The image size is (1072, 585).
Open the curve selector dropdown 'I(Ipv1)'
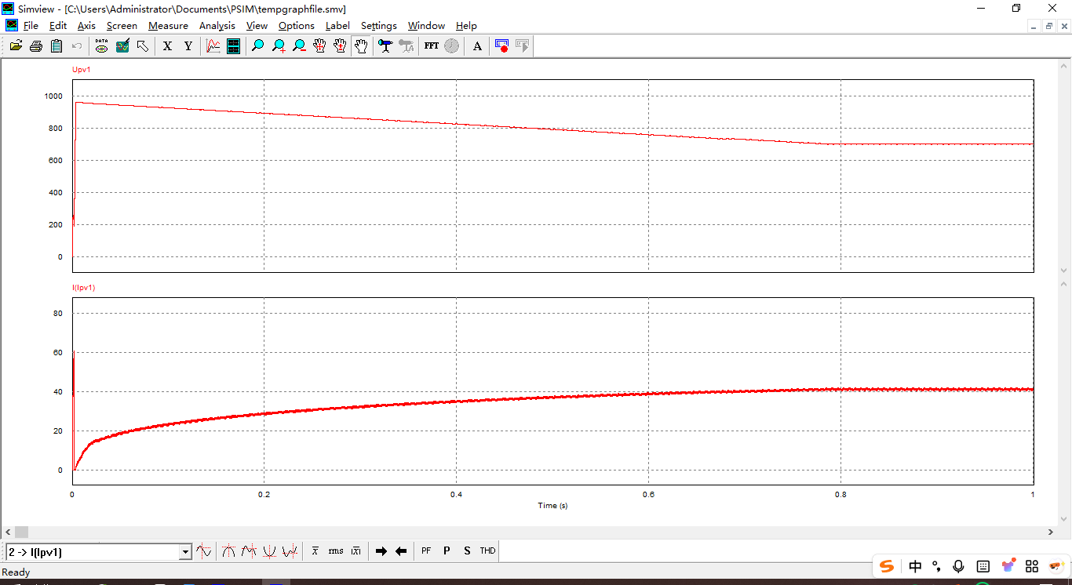click(x=185, y=552)
